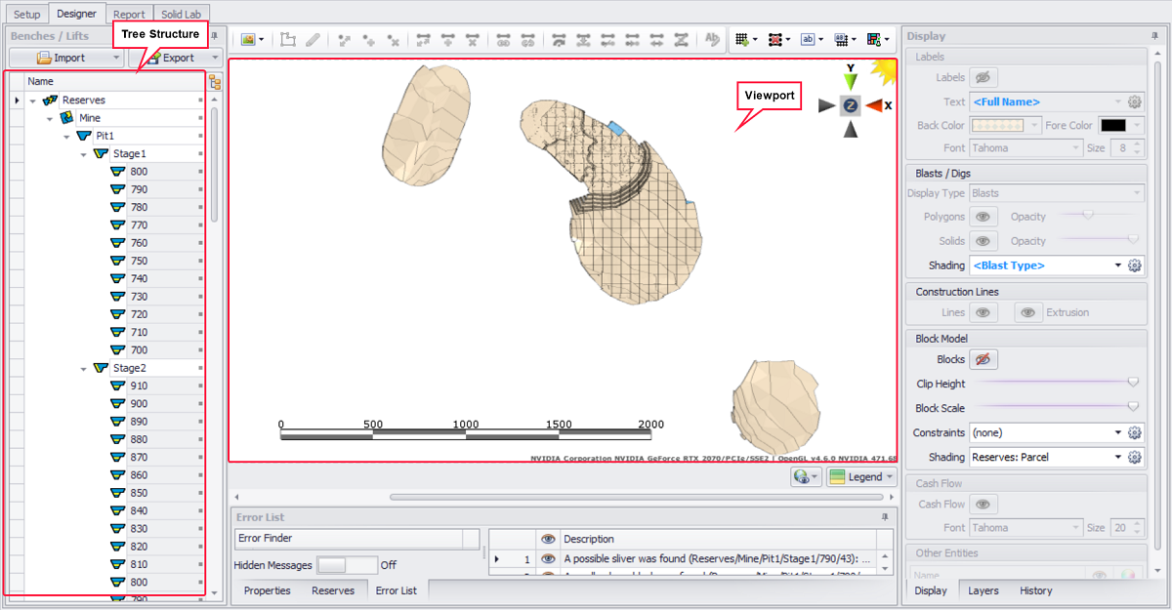Click the globe view icon near Legend
The image size is (1172, 610).
coord(803,477)
